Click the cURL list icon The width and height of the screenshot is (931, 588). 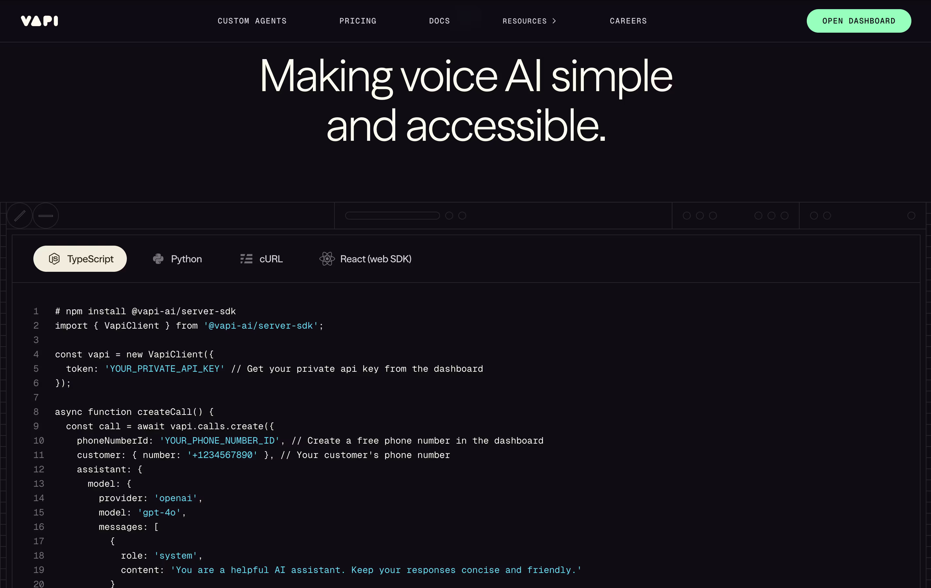246,259
